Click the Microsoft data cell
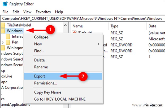The width and height of the screenshot is (165, 108). [157, 39]
